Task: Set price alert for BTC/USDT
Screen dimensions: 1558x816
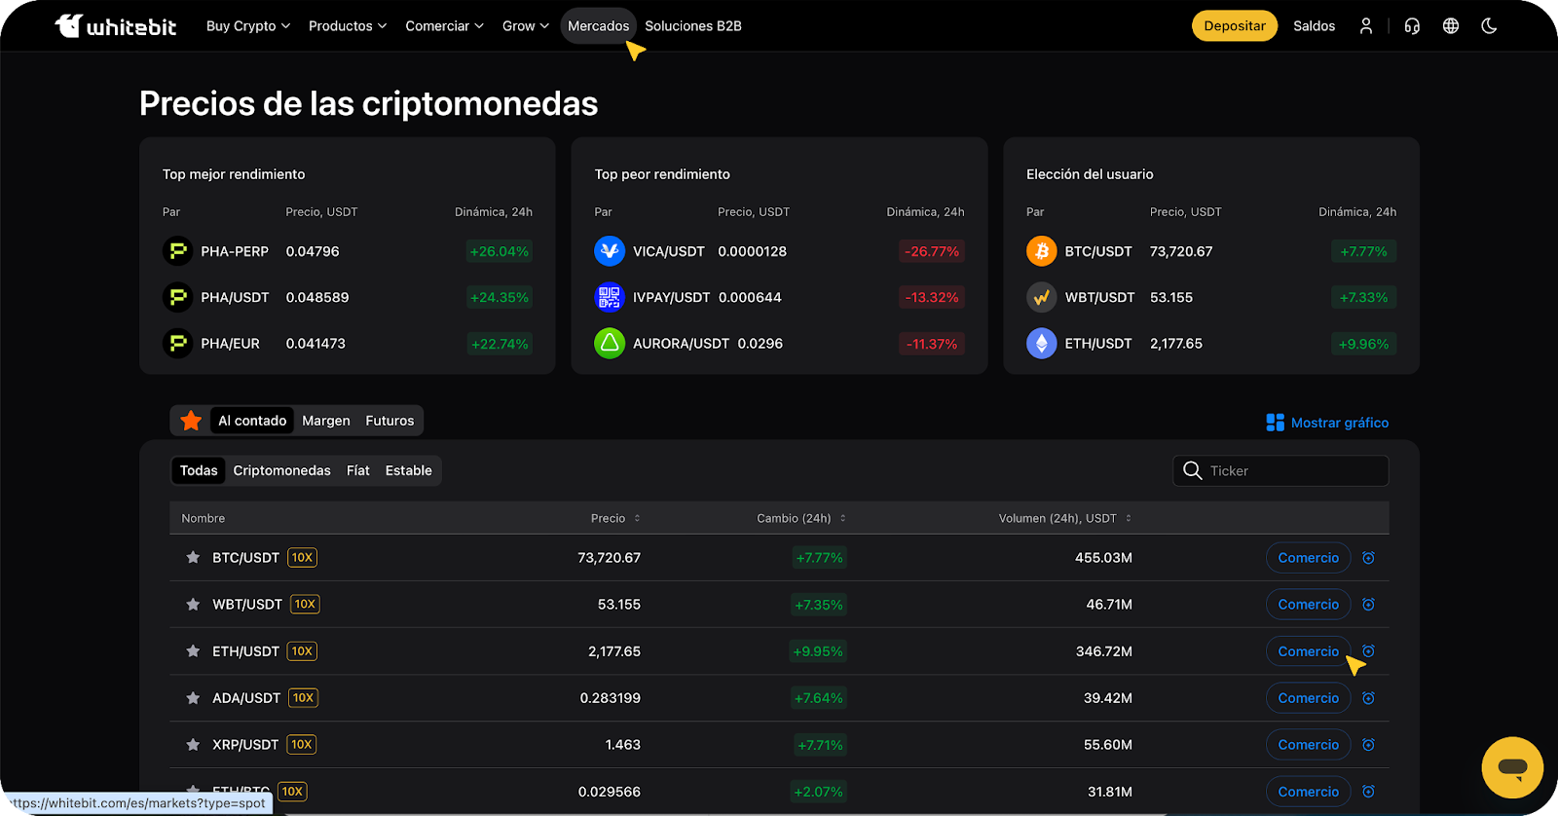Action: point(1368,558)
